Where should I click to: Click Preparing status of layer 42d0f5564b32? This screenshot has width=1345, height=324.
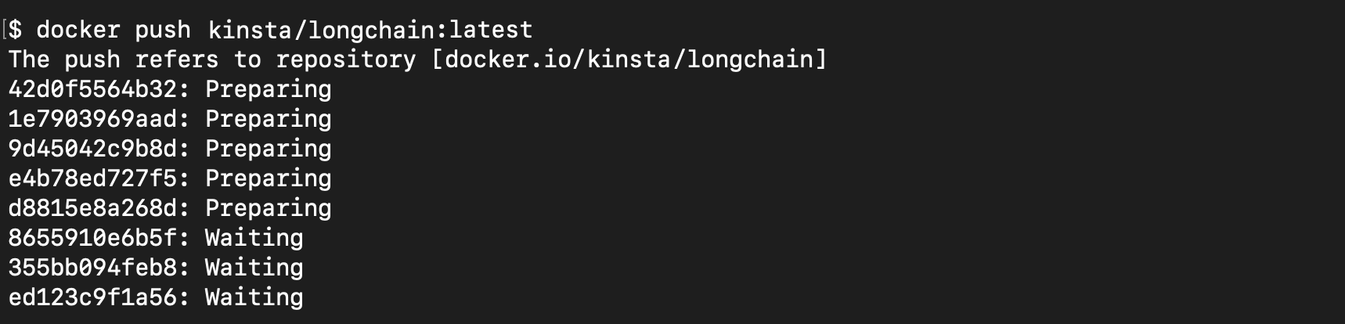click(269, 90)
